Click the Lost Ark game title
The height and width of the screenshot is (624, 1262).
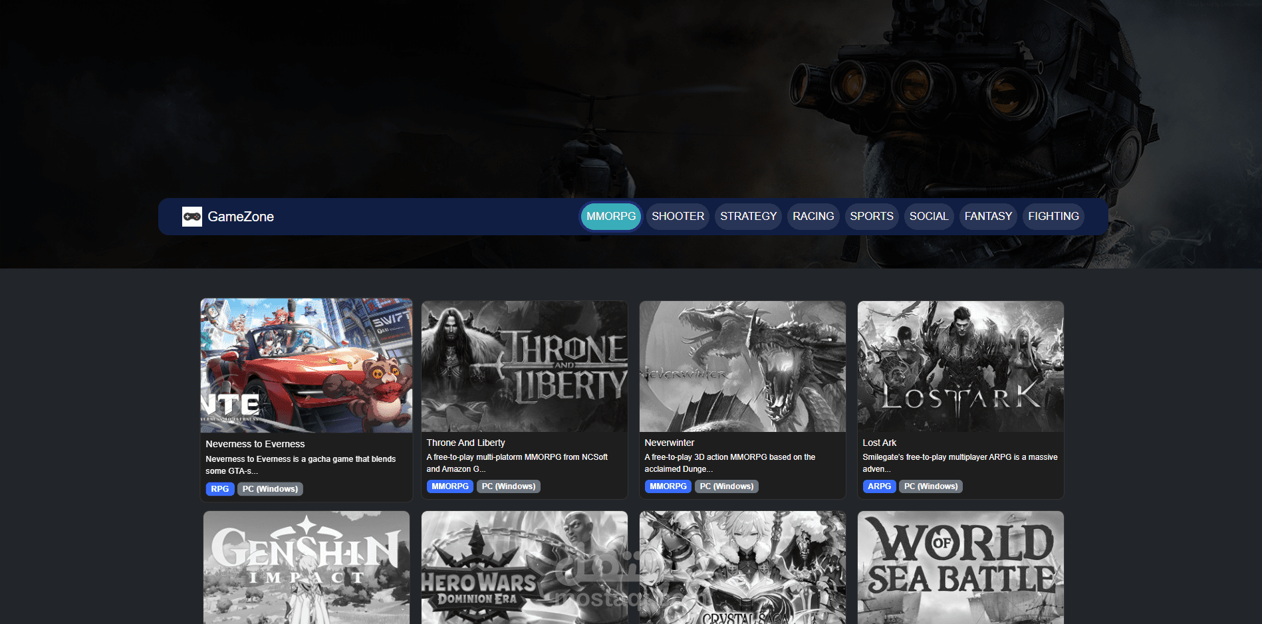879,443
